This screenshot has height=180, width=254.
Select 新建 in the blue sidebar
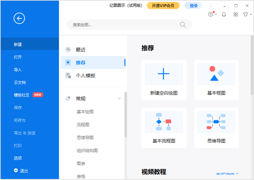pyautogui.click(x=30, y=44)
